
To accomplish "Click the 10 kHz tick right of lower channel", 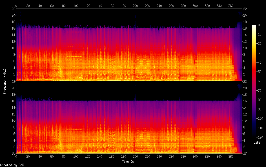I will click(x=245, y=121).
